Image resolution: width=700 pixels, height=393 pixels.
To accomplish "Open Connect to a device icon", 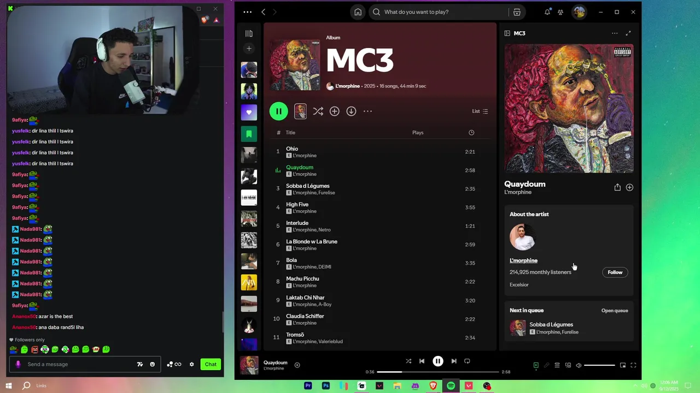I will 568,365.
